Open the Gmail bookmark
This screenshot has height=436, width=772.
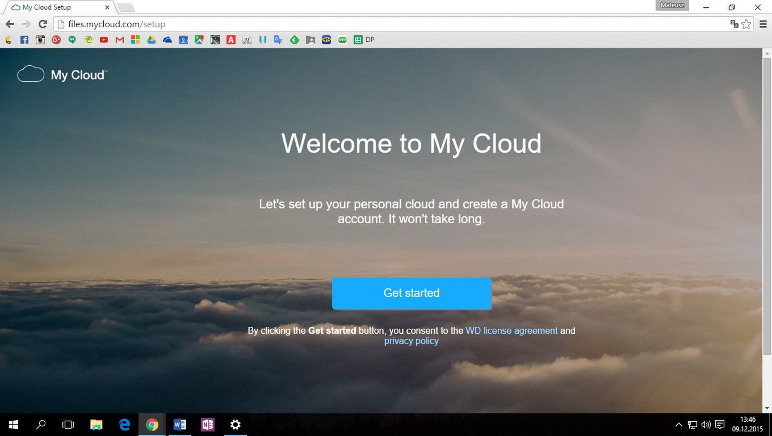(120, 40)
